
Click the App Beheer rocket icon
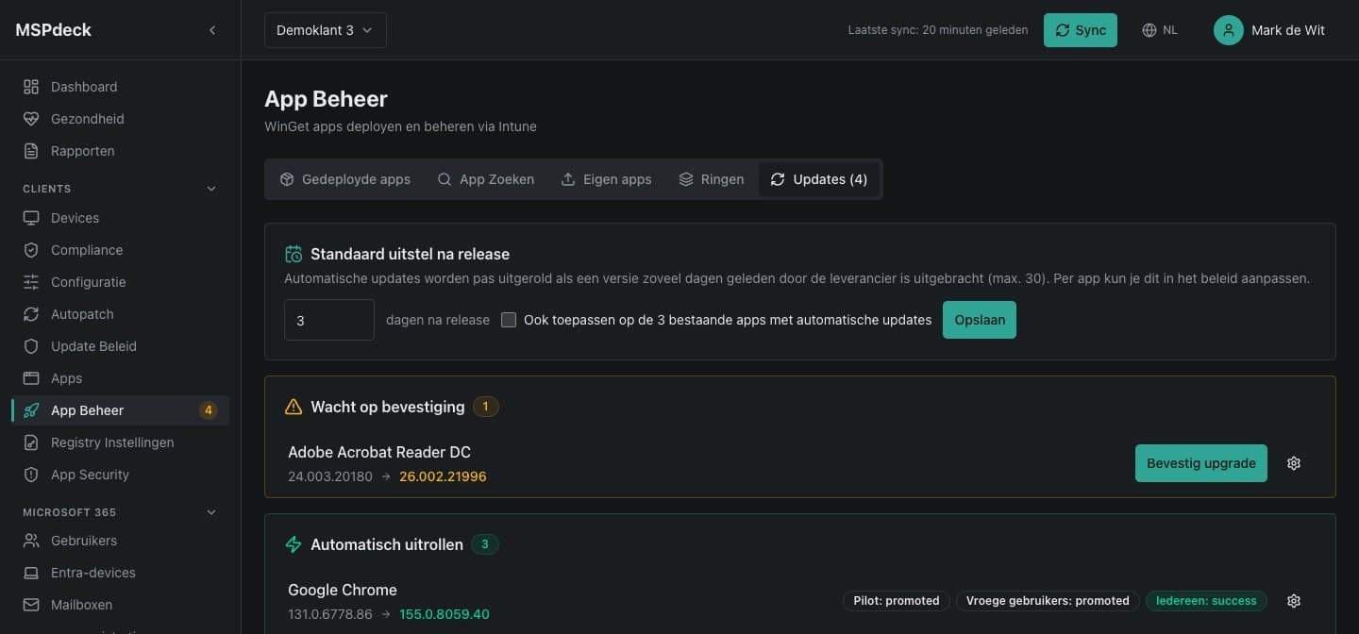click(x=31, y=410)
